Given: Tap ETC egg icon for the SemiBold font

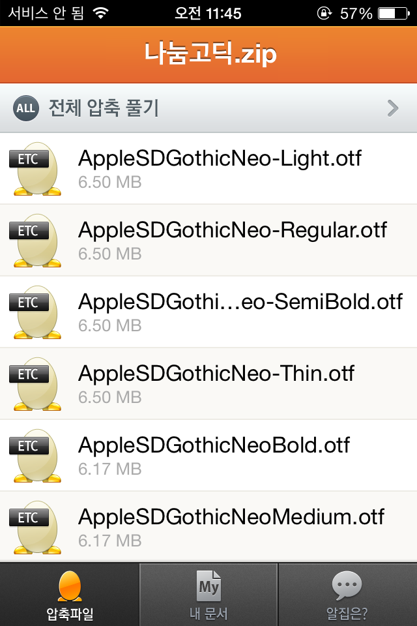Looking at the screenshot, I should 36,312.
